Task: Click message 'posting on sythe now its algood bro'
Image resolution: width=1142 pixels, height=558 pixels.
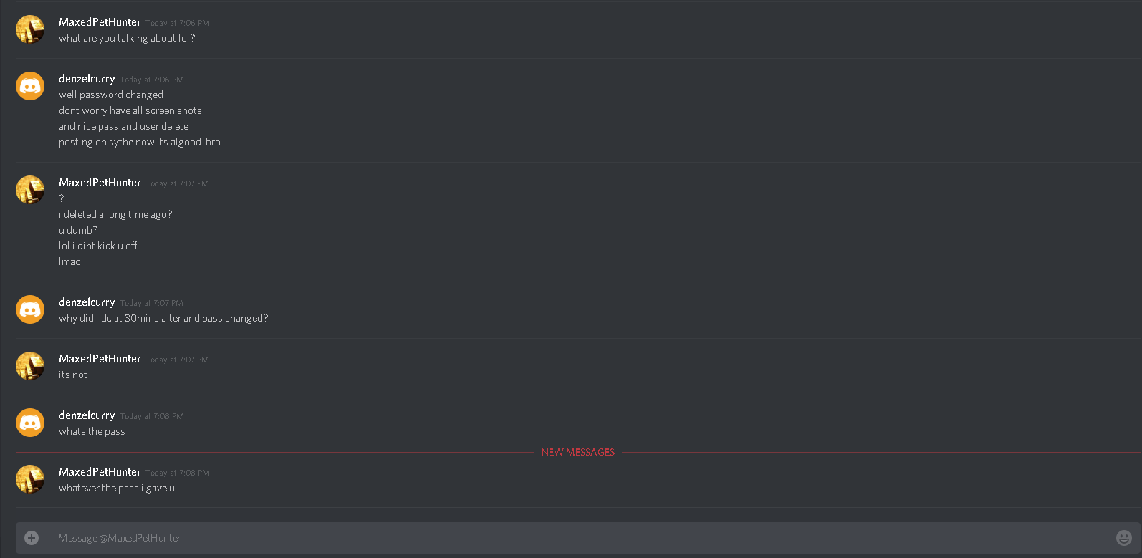Action: 140,142
